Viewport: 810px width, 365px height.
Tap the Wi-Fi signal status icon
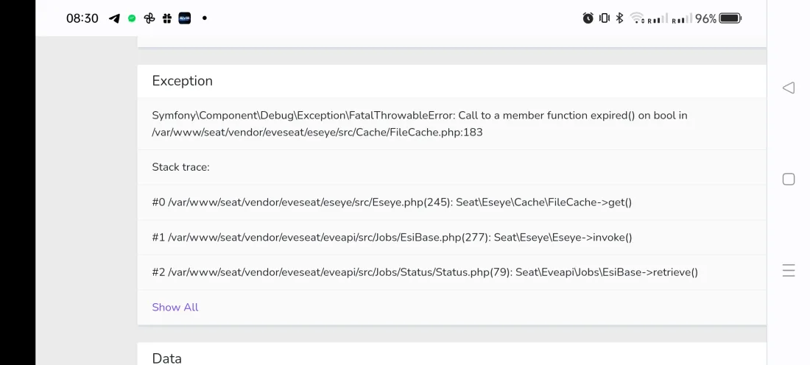637,18
